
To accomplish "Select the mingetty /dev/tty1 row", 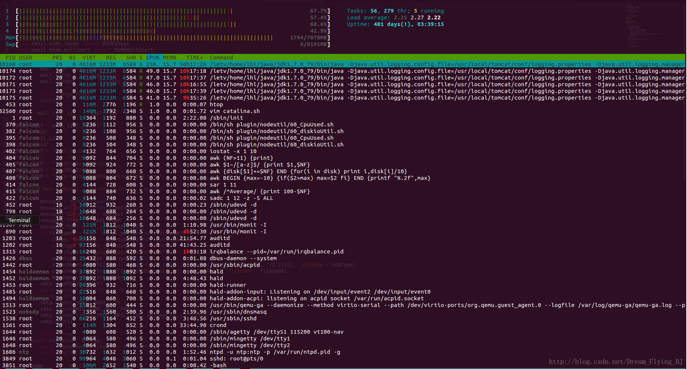I will 343,339.
